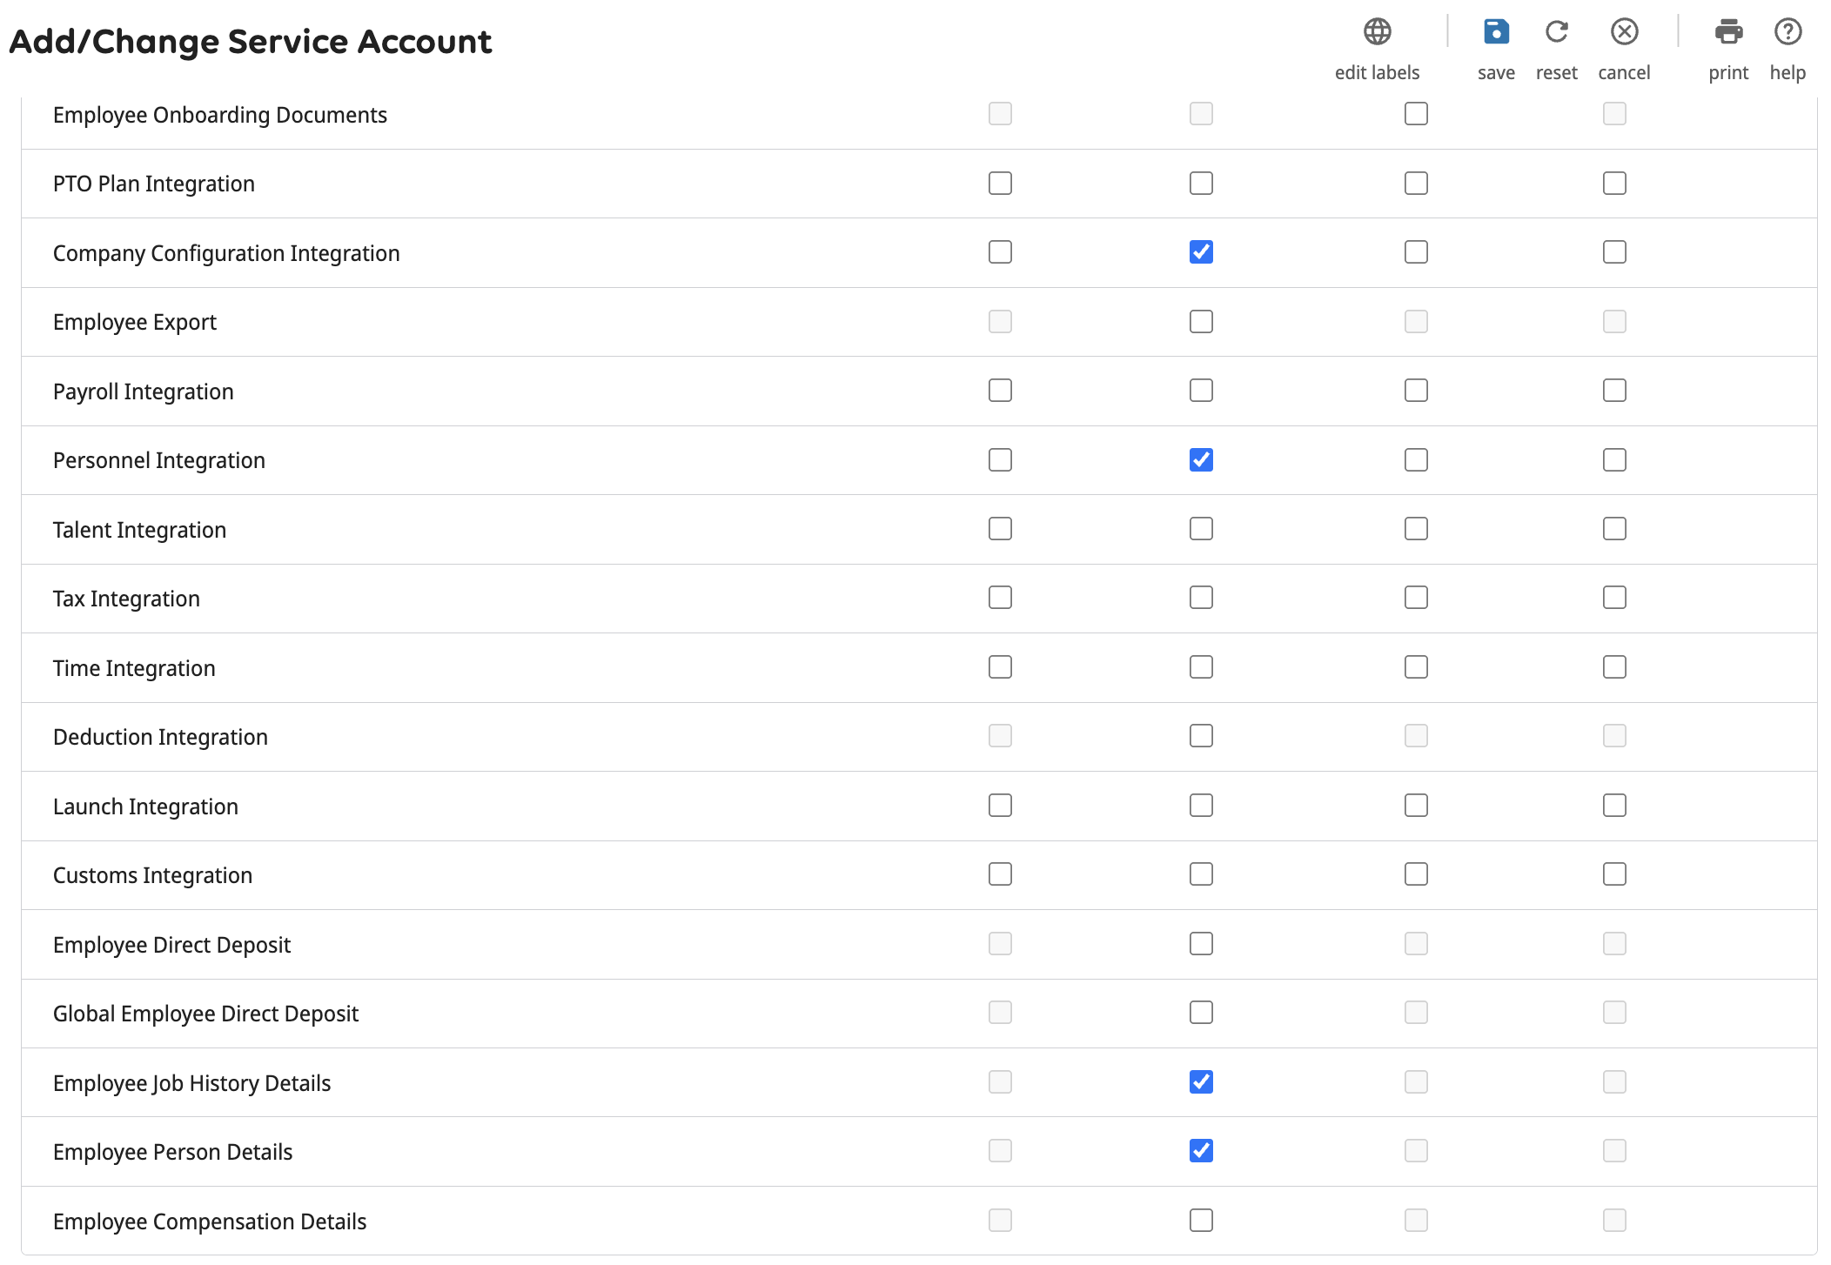Check the first checkbox in PTO Plan Integration row

1000,183
